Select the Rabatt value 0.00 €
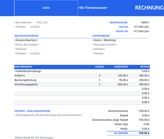The width and height of the screenshot is (164, 139). pos(145,115)
